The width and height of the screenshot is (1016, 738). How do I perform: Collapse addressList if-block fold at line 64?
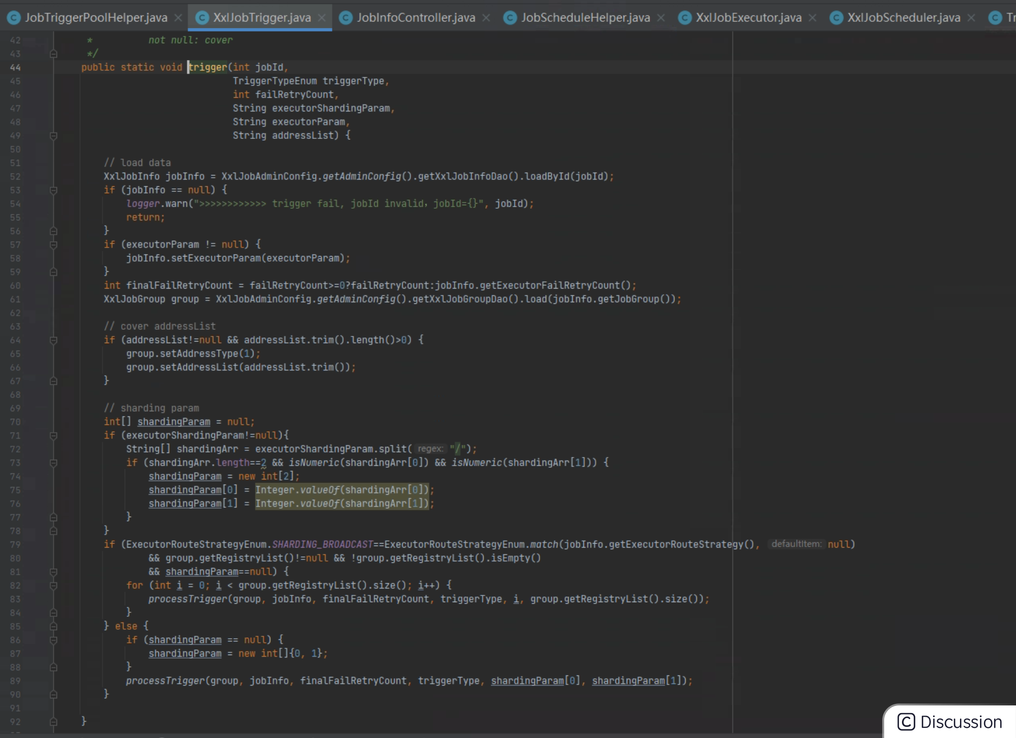53,340
